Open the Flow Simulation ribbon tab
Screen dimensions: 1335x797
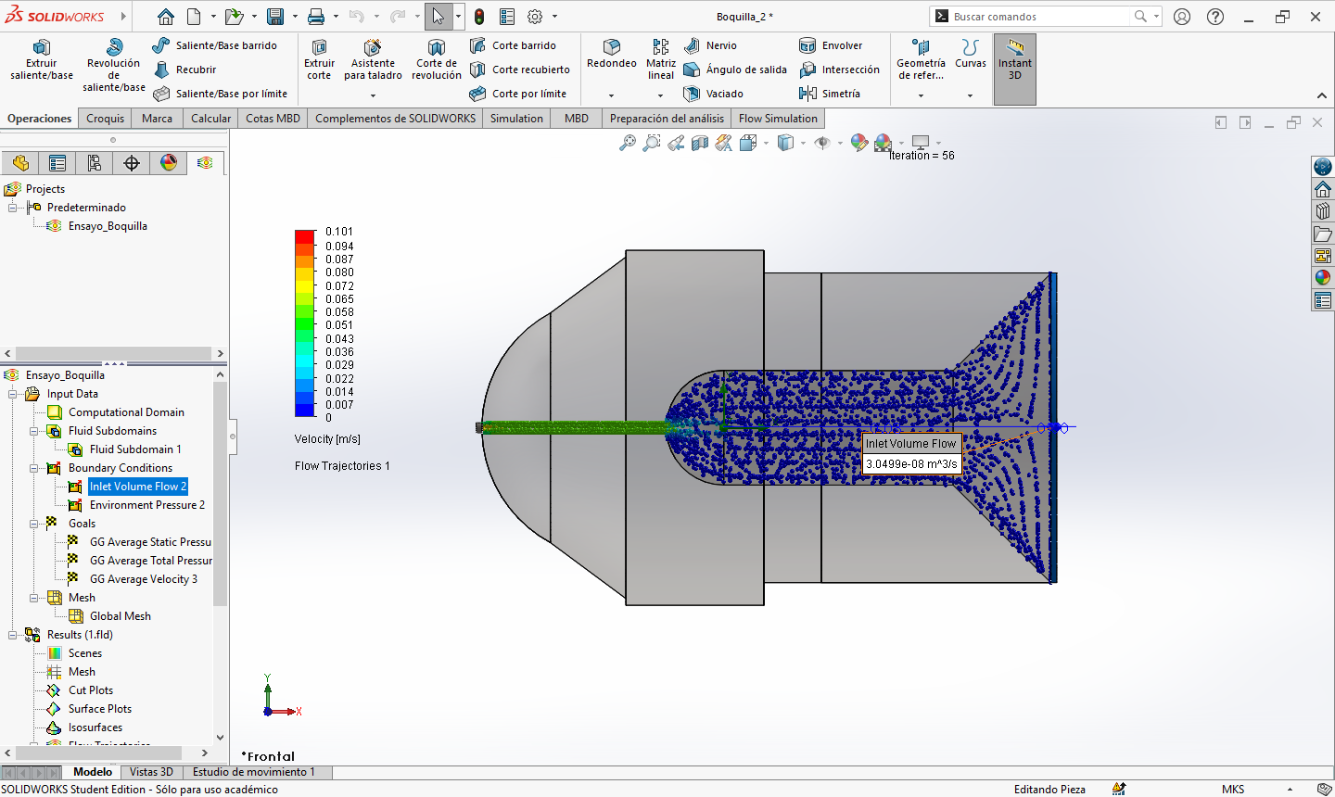coord(778,119)
